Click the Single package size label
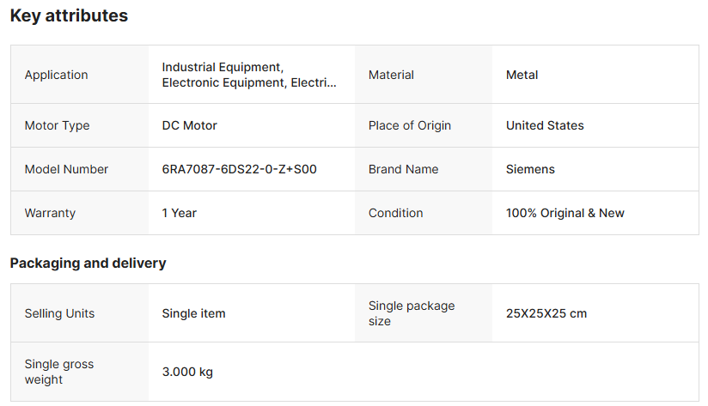708x406 pixels. 411,313
